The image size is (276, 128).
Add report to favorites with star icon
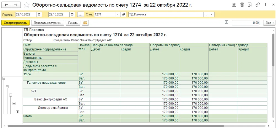[26, 5]
